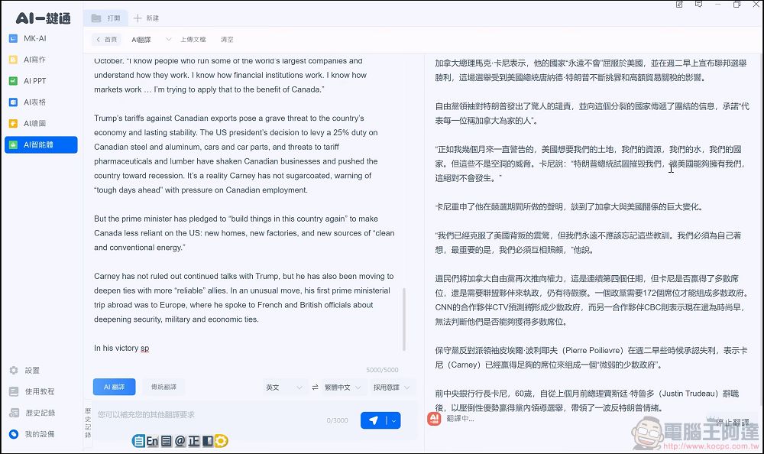The image size is (764, 454).
Task: Select the AI智能體 sidebar item
Action: pyautogui.click(x=41, y=144)
